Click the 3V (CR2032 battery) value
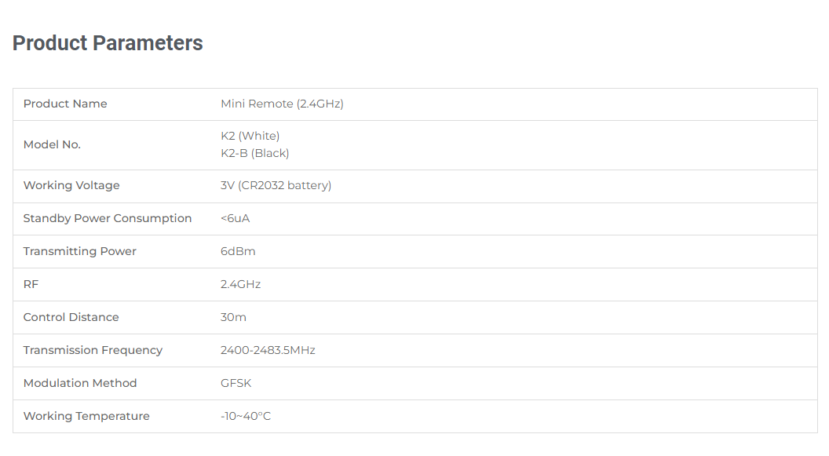The image size is (829, 456). point(276,185)
